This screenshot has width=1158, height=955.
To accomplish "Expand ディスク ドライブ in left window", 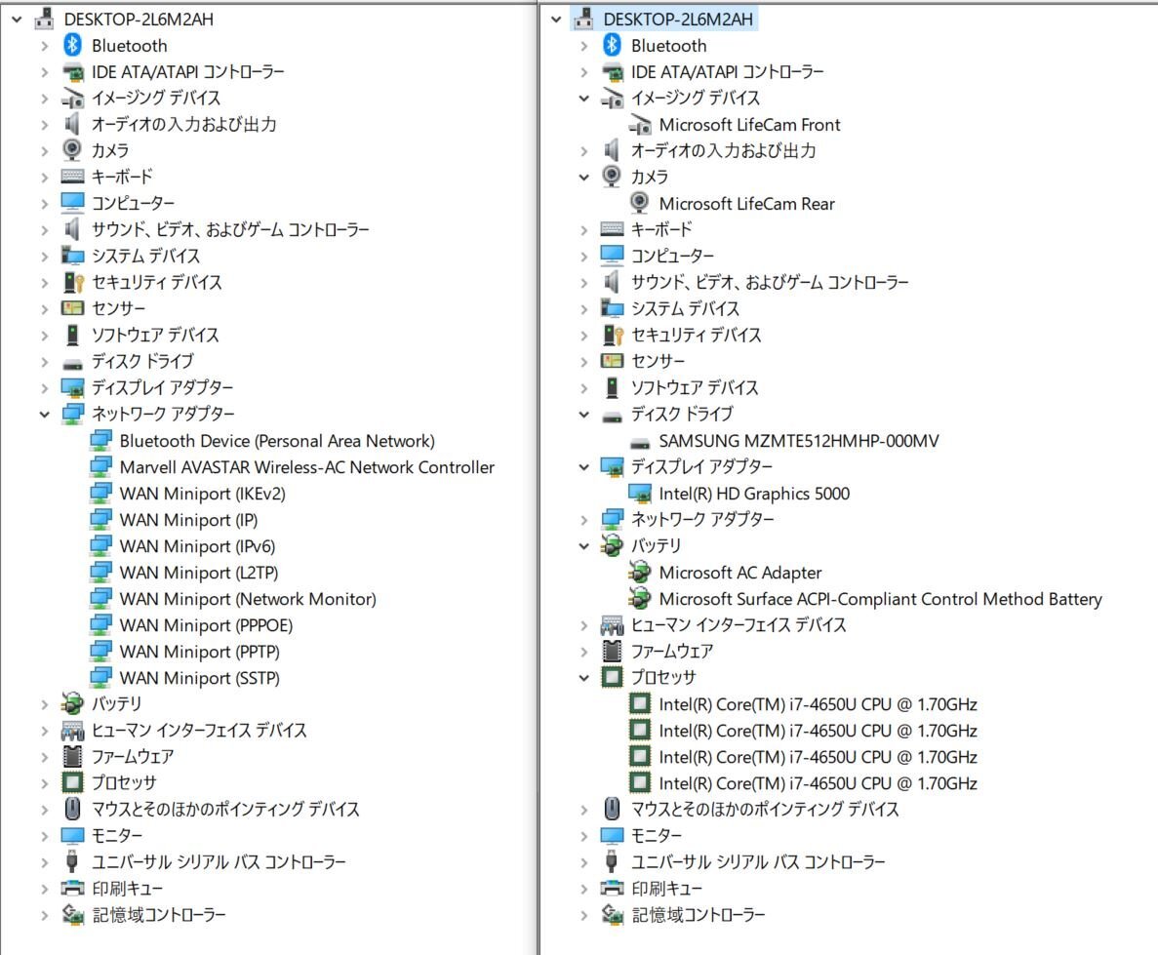I will pyautogui.click(x=44, y=361).
